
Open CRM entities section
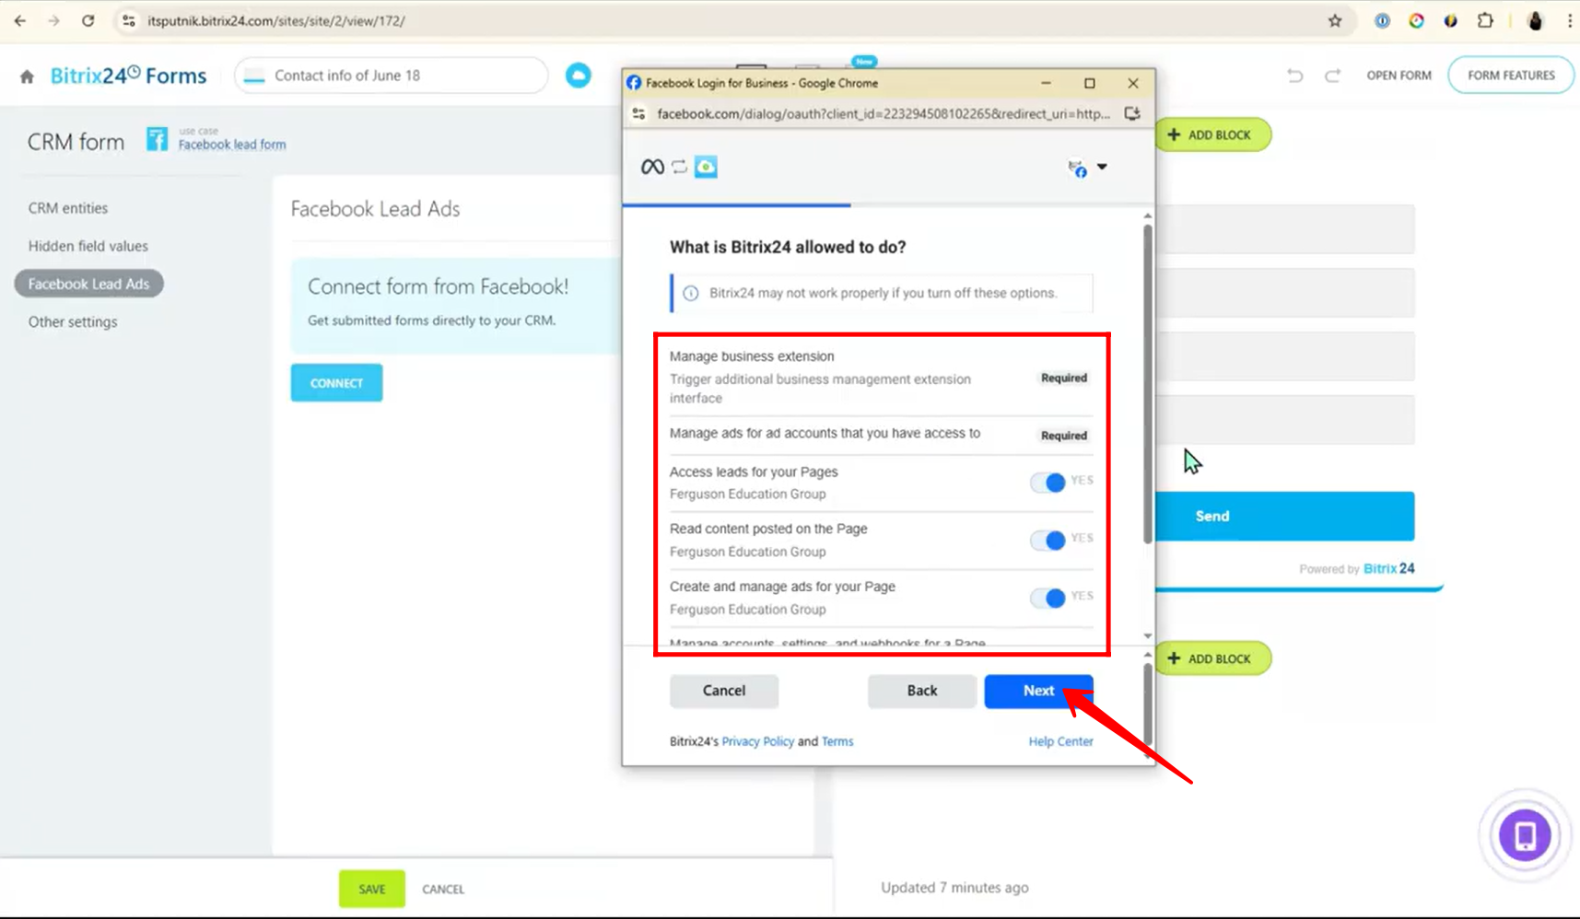pyautogui.click(x=68, y=208)
